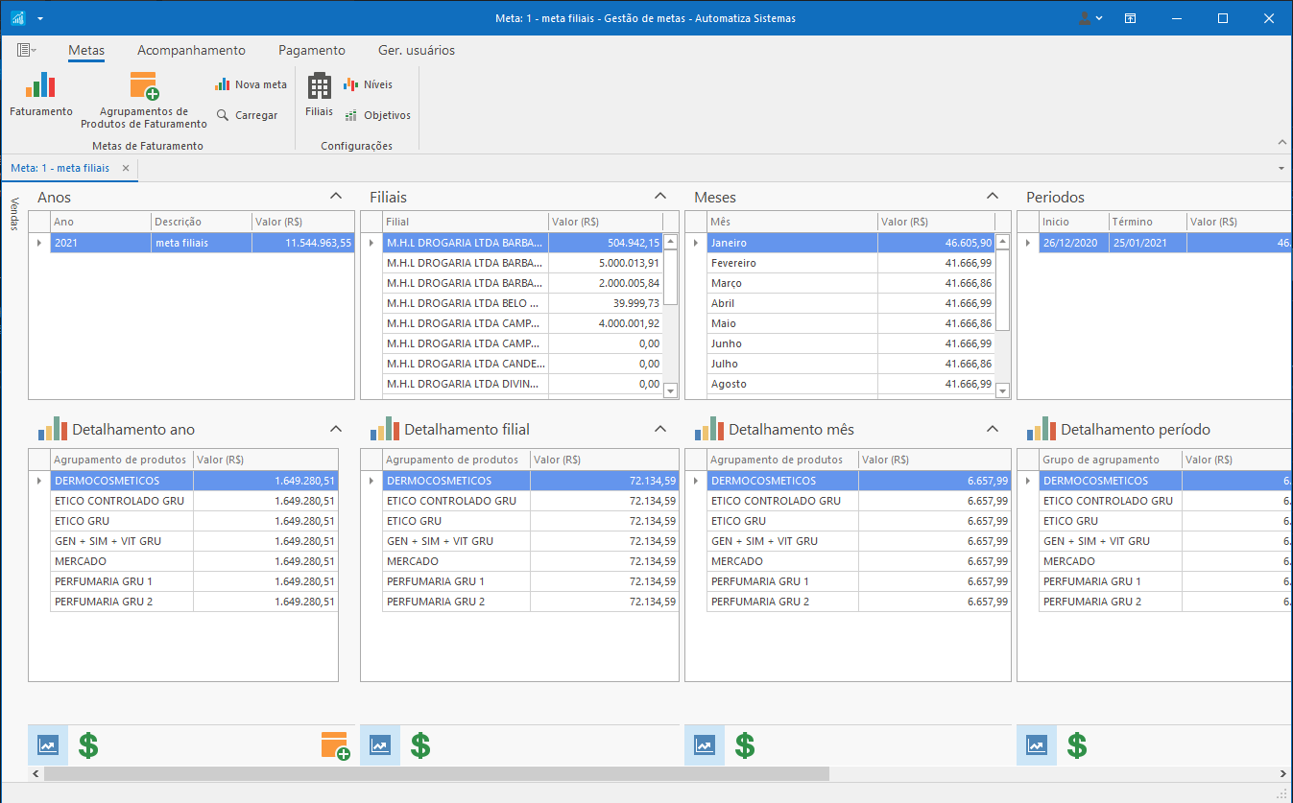Collapse the Anos panel
1293x803 pixels.
pyautogui.click(x=336, y=196)
